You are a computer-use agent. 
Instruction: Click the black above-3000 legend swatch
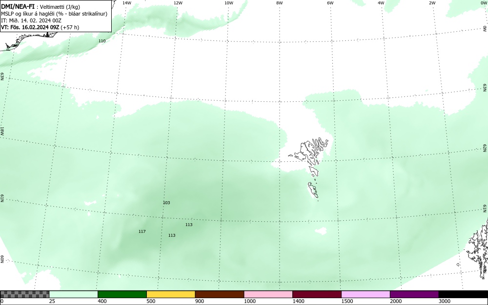[x=463, y=294]
